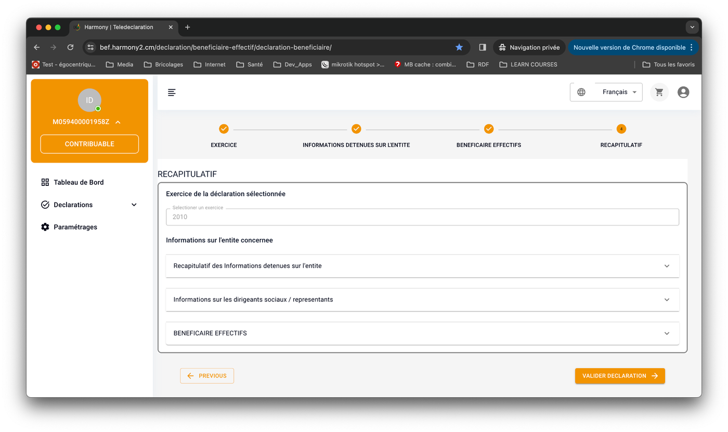
Task: Click the ID avatar in sidebar
Action: pos(89,100)
